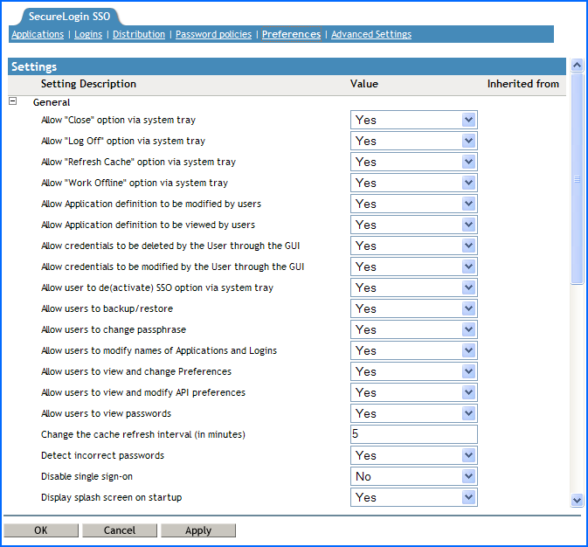Open the Distribution tab
The image size is (588, 547).
point(139,34)
